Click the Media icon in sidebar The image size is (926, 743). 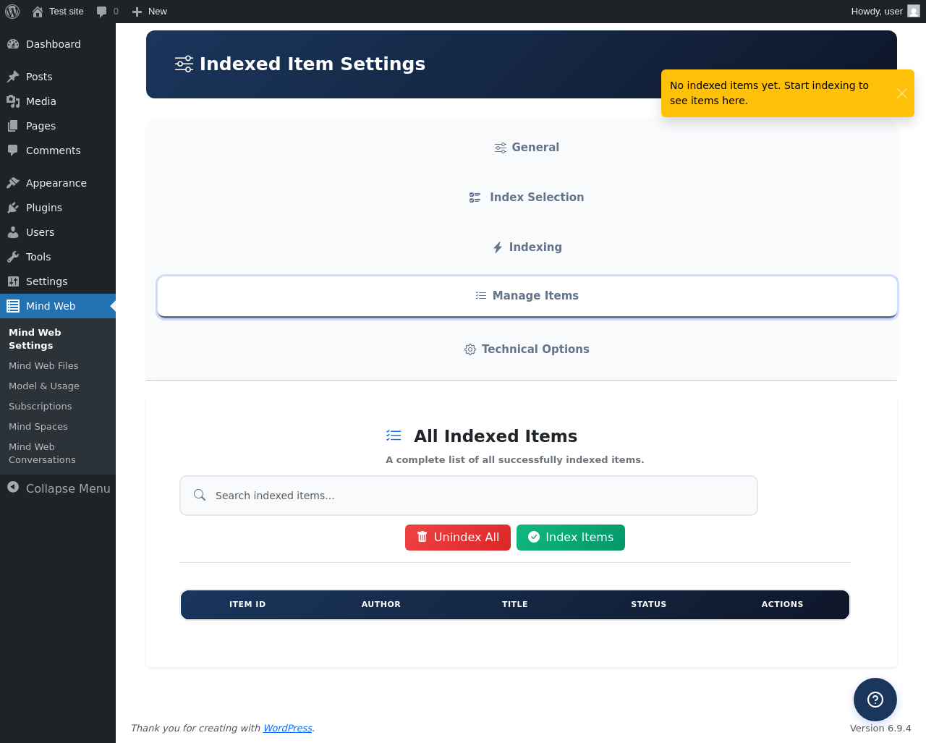coord(13,101)
